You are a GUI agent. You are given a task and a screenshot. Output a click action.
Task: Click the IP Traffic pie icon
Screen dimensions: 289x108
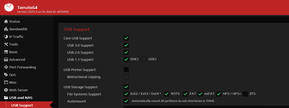6,37
